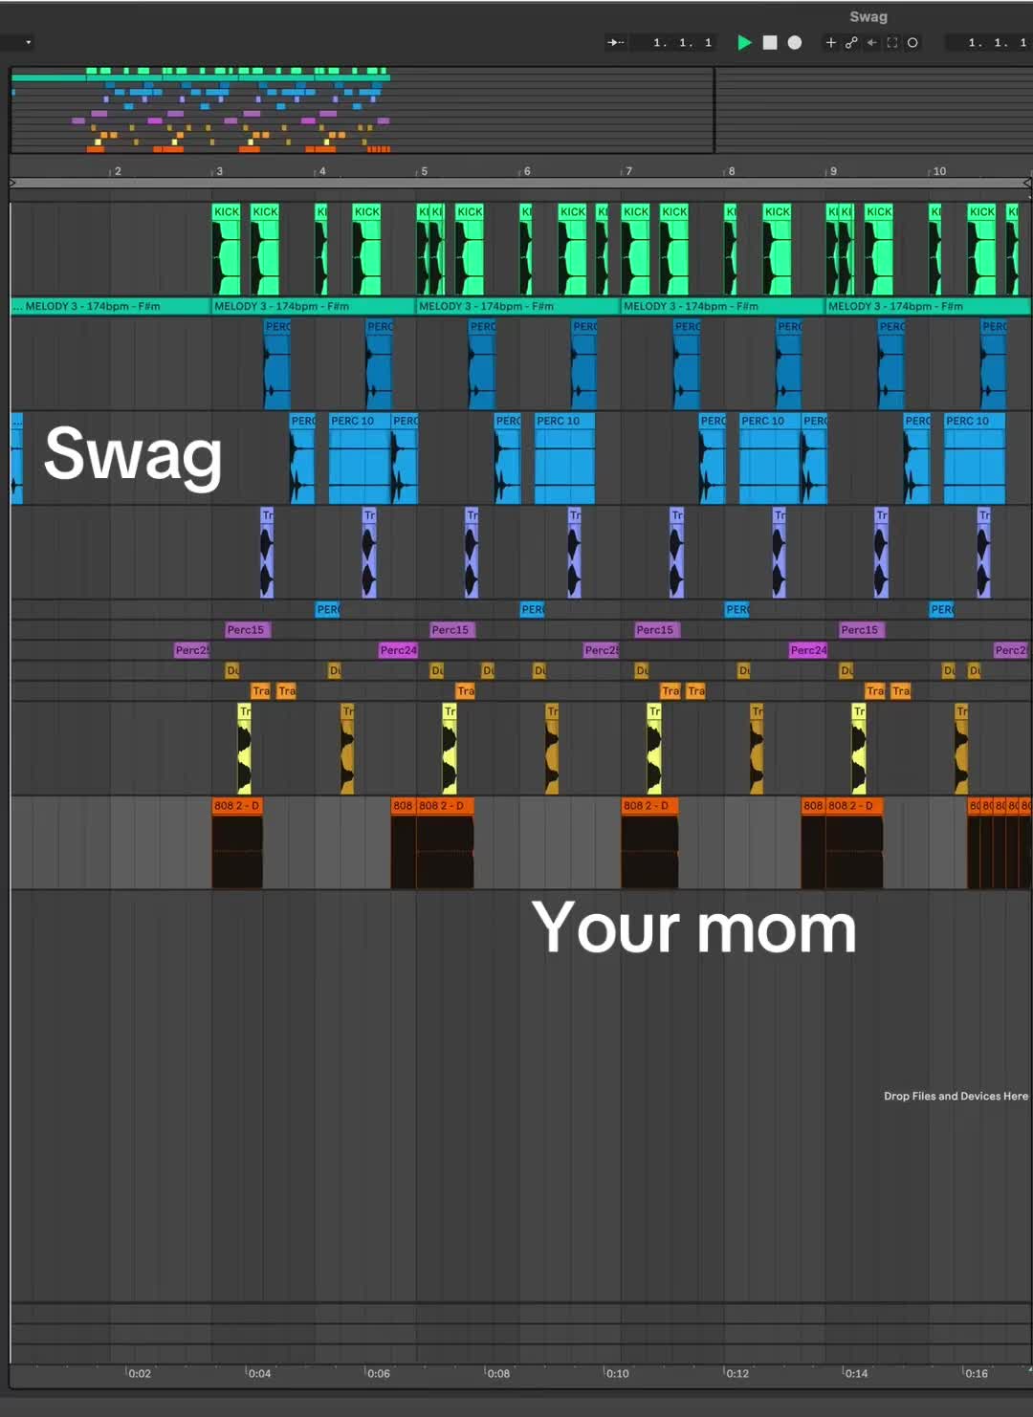Toggle the Follow arrow button
Viewport: 1033px width, 1417px height.
616,42
